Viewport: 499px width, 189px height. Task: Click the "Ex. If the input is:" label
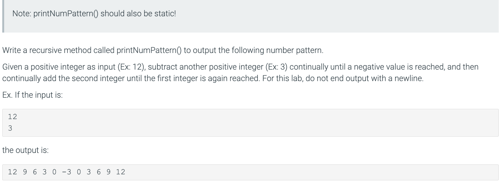[32, 95]
